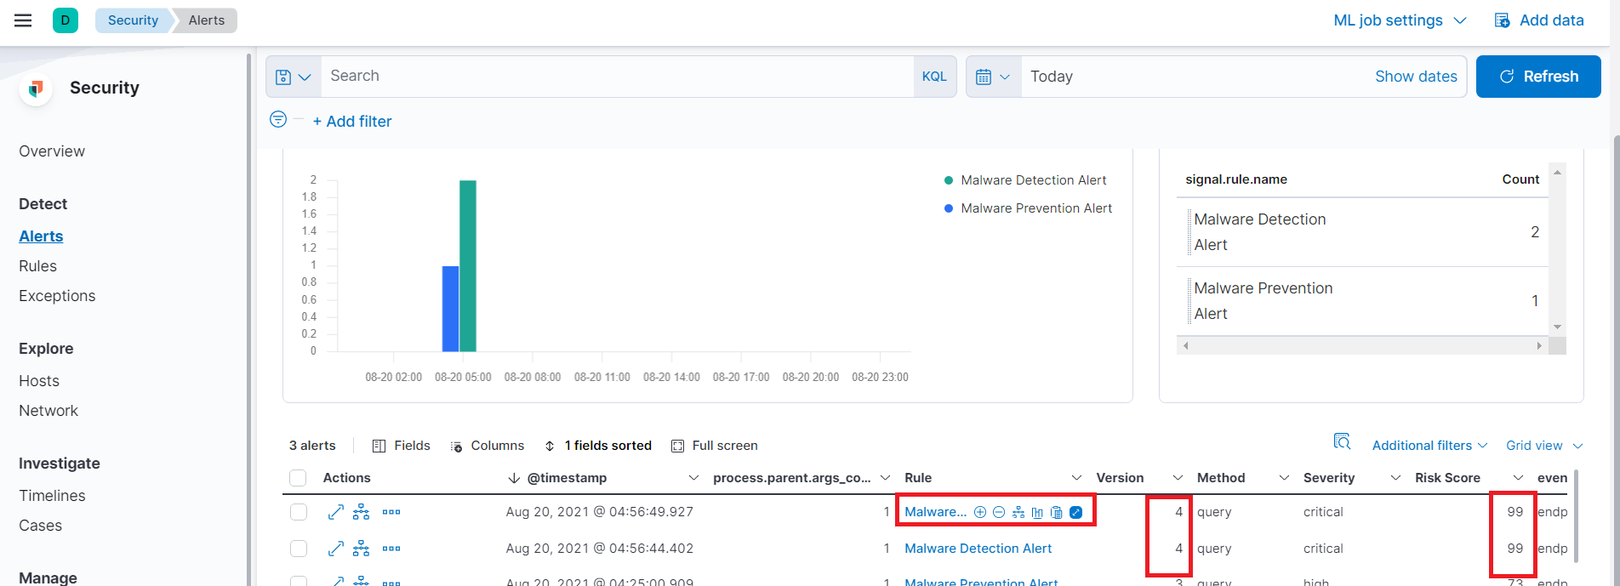Screen dimensions: 1620x586
Task: Click the blue expand cell icon on Rule cell
Action: pyautogui.click(x=1076, y=512)
